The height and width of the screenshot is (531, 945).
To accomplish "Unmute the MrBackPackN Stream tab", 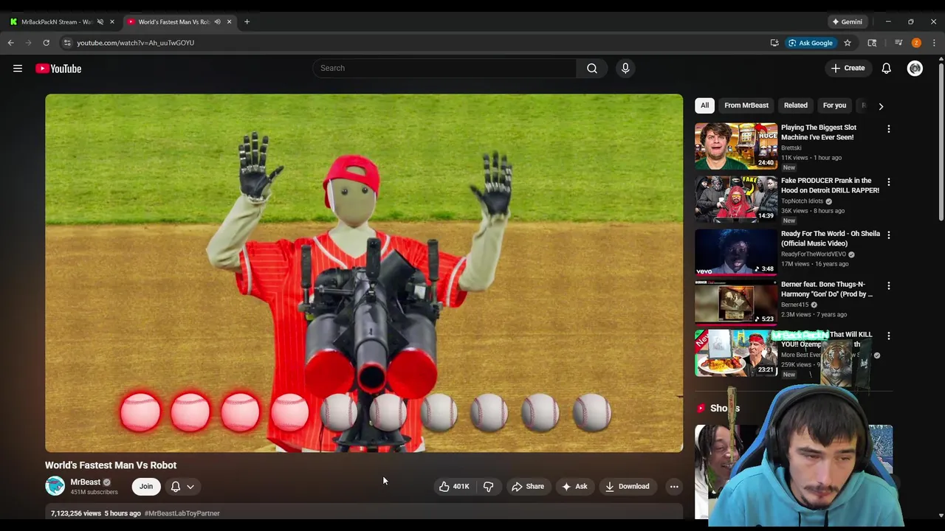I will (x=100, y=21).
